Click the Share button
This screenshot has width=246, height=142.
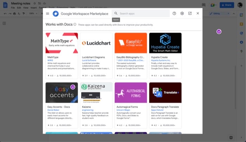tap(227, 5)
